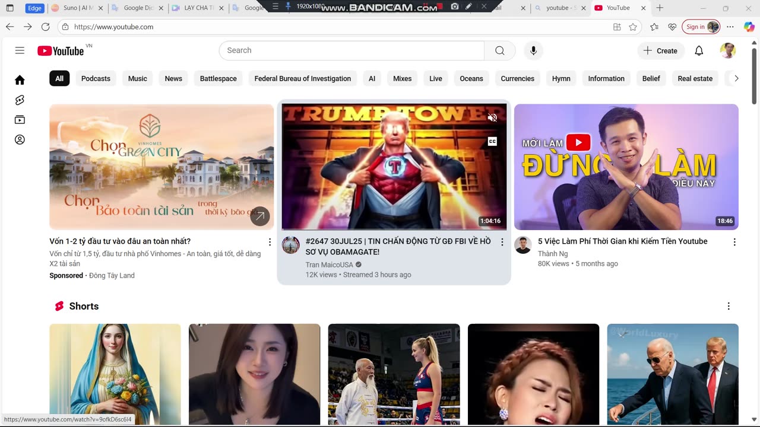Go forward in the browser
Screen dimensions: 760x427
(x=27, y=27)
